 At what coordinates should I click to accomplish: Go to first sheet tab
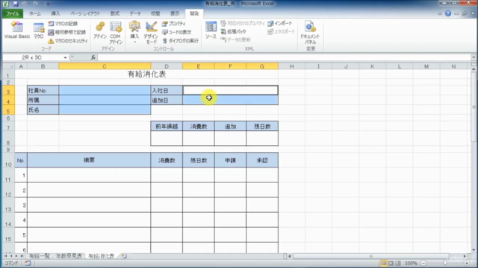click(5, 256)
